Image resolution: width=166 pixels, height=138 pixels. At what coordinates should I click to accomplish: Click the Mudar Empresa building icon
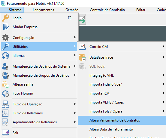(5, 27)
